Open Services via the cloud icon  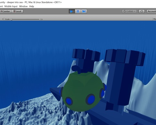coord(142,11)
